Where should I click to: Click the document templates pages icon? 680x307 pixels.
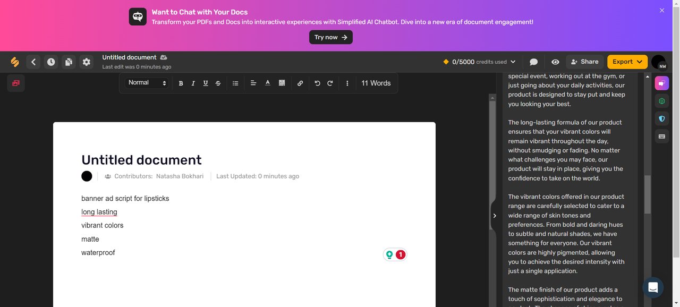pyautogui.click(x=69, y=62)
